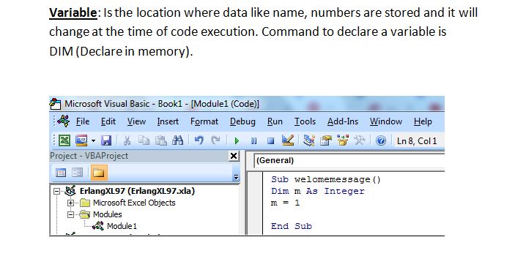The height and width of the screenshot is (267, 526).
Task: Expand the Microsoft Excel Objects folder
Action: click(x=70, y=203)
